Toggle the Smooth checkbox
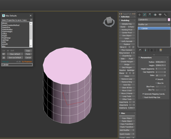Screen dimensions: 171x139 156,79
